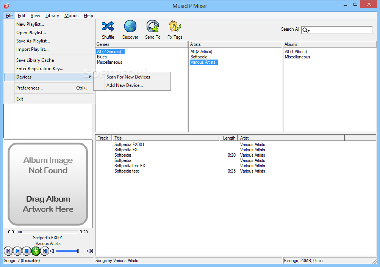
Task: Select Import Playlist... entry
Action: coord(49,49)
